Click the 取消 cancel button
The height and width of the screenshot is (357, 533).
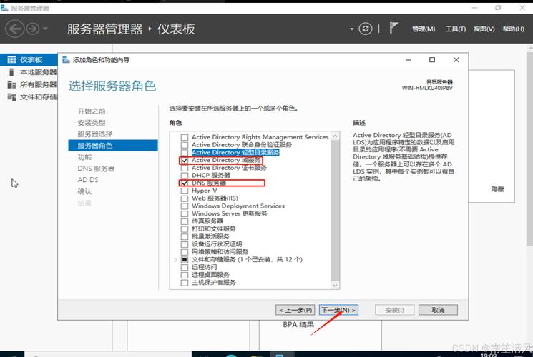pos(438,310)
